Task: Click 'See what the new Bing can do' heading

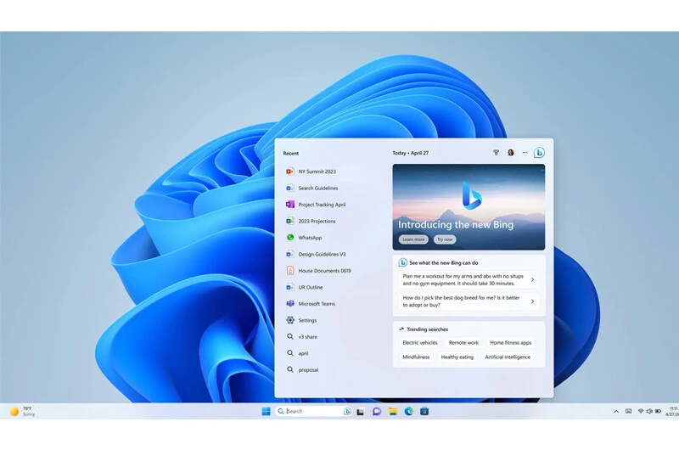Action: (x=443, y=263)
